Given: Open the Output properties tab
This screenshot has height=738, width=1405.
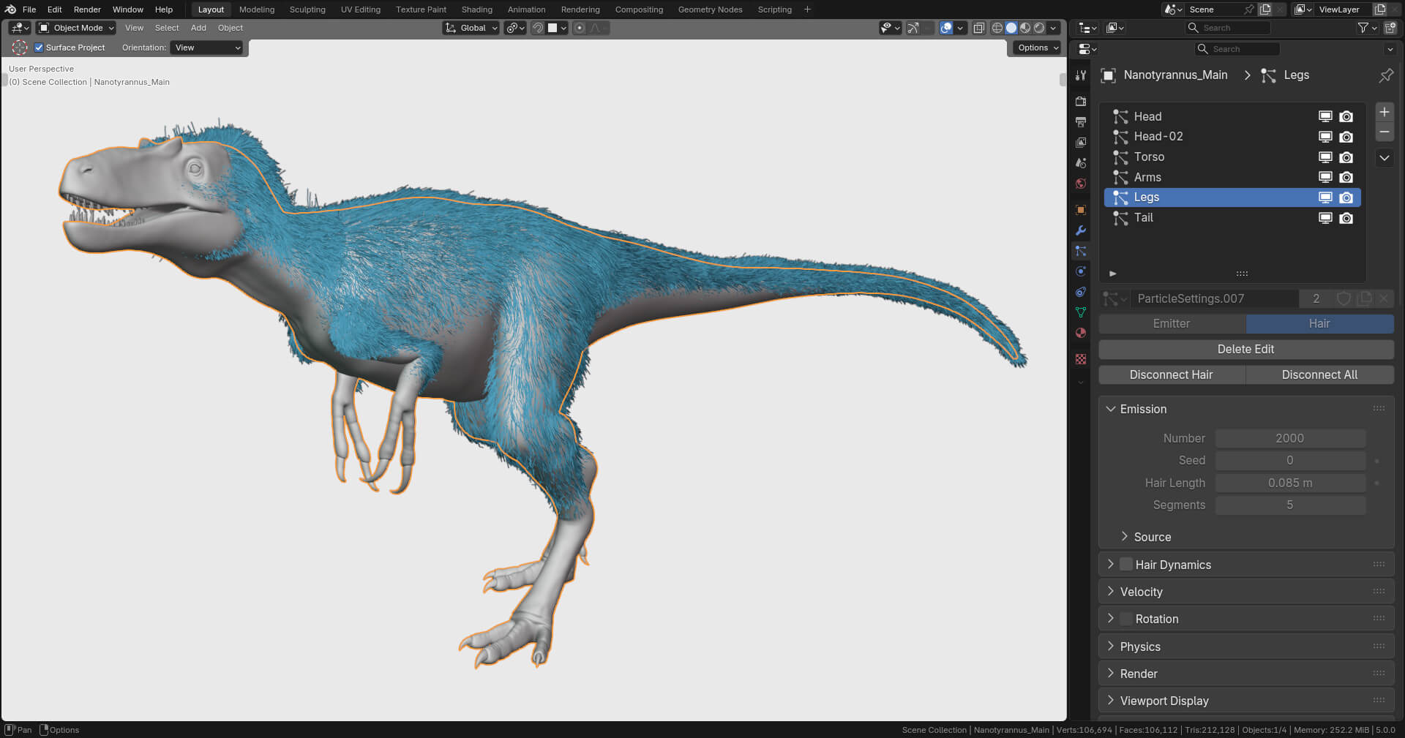Looking at the screenshot, I should point(1081,121).
